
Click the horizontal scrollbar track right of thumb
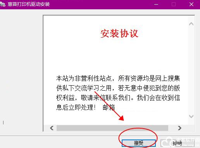(x=172, y=128)
